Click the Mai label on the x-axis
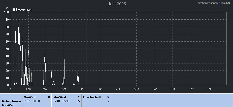Image resolution: width=233 pixels, height=107 pixels. coord(82,89)
